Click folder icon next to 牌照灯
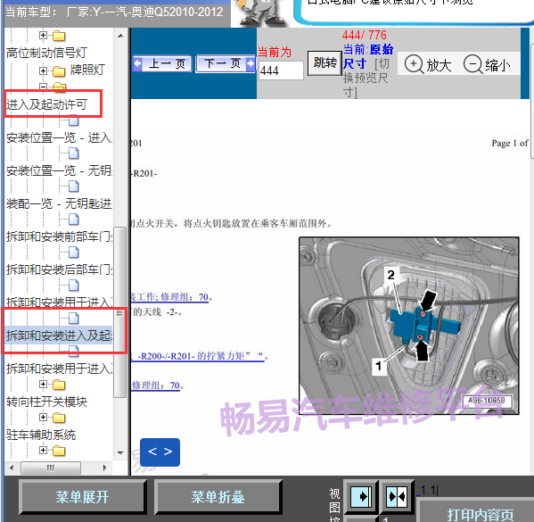The image size is (534, 522). click(x=59, y=71)
